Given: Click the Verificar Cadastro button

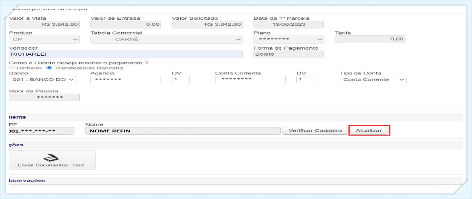Looking at the screenshot, I should tap(315, 131).
